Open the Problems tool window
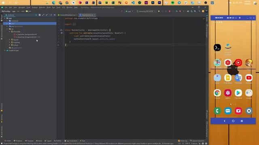The height and width of the screenshot is (145, 259). [18, 141]
